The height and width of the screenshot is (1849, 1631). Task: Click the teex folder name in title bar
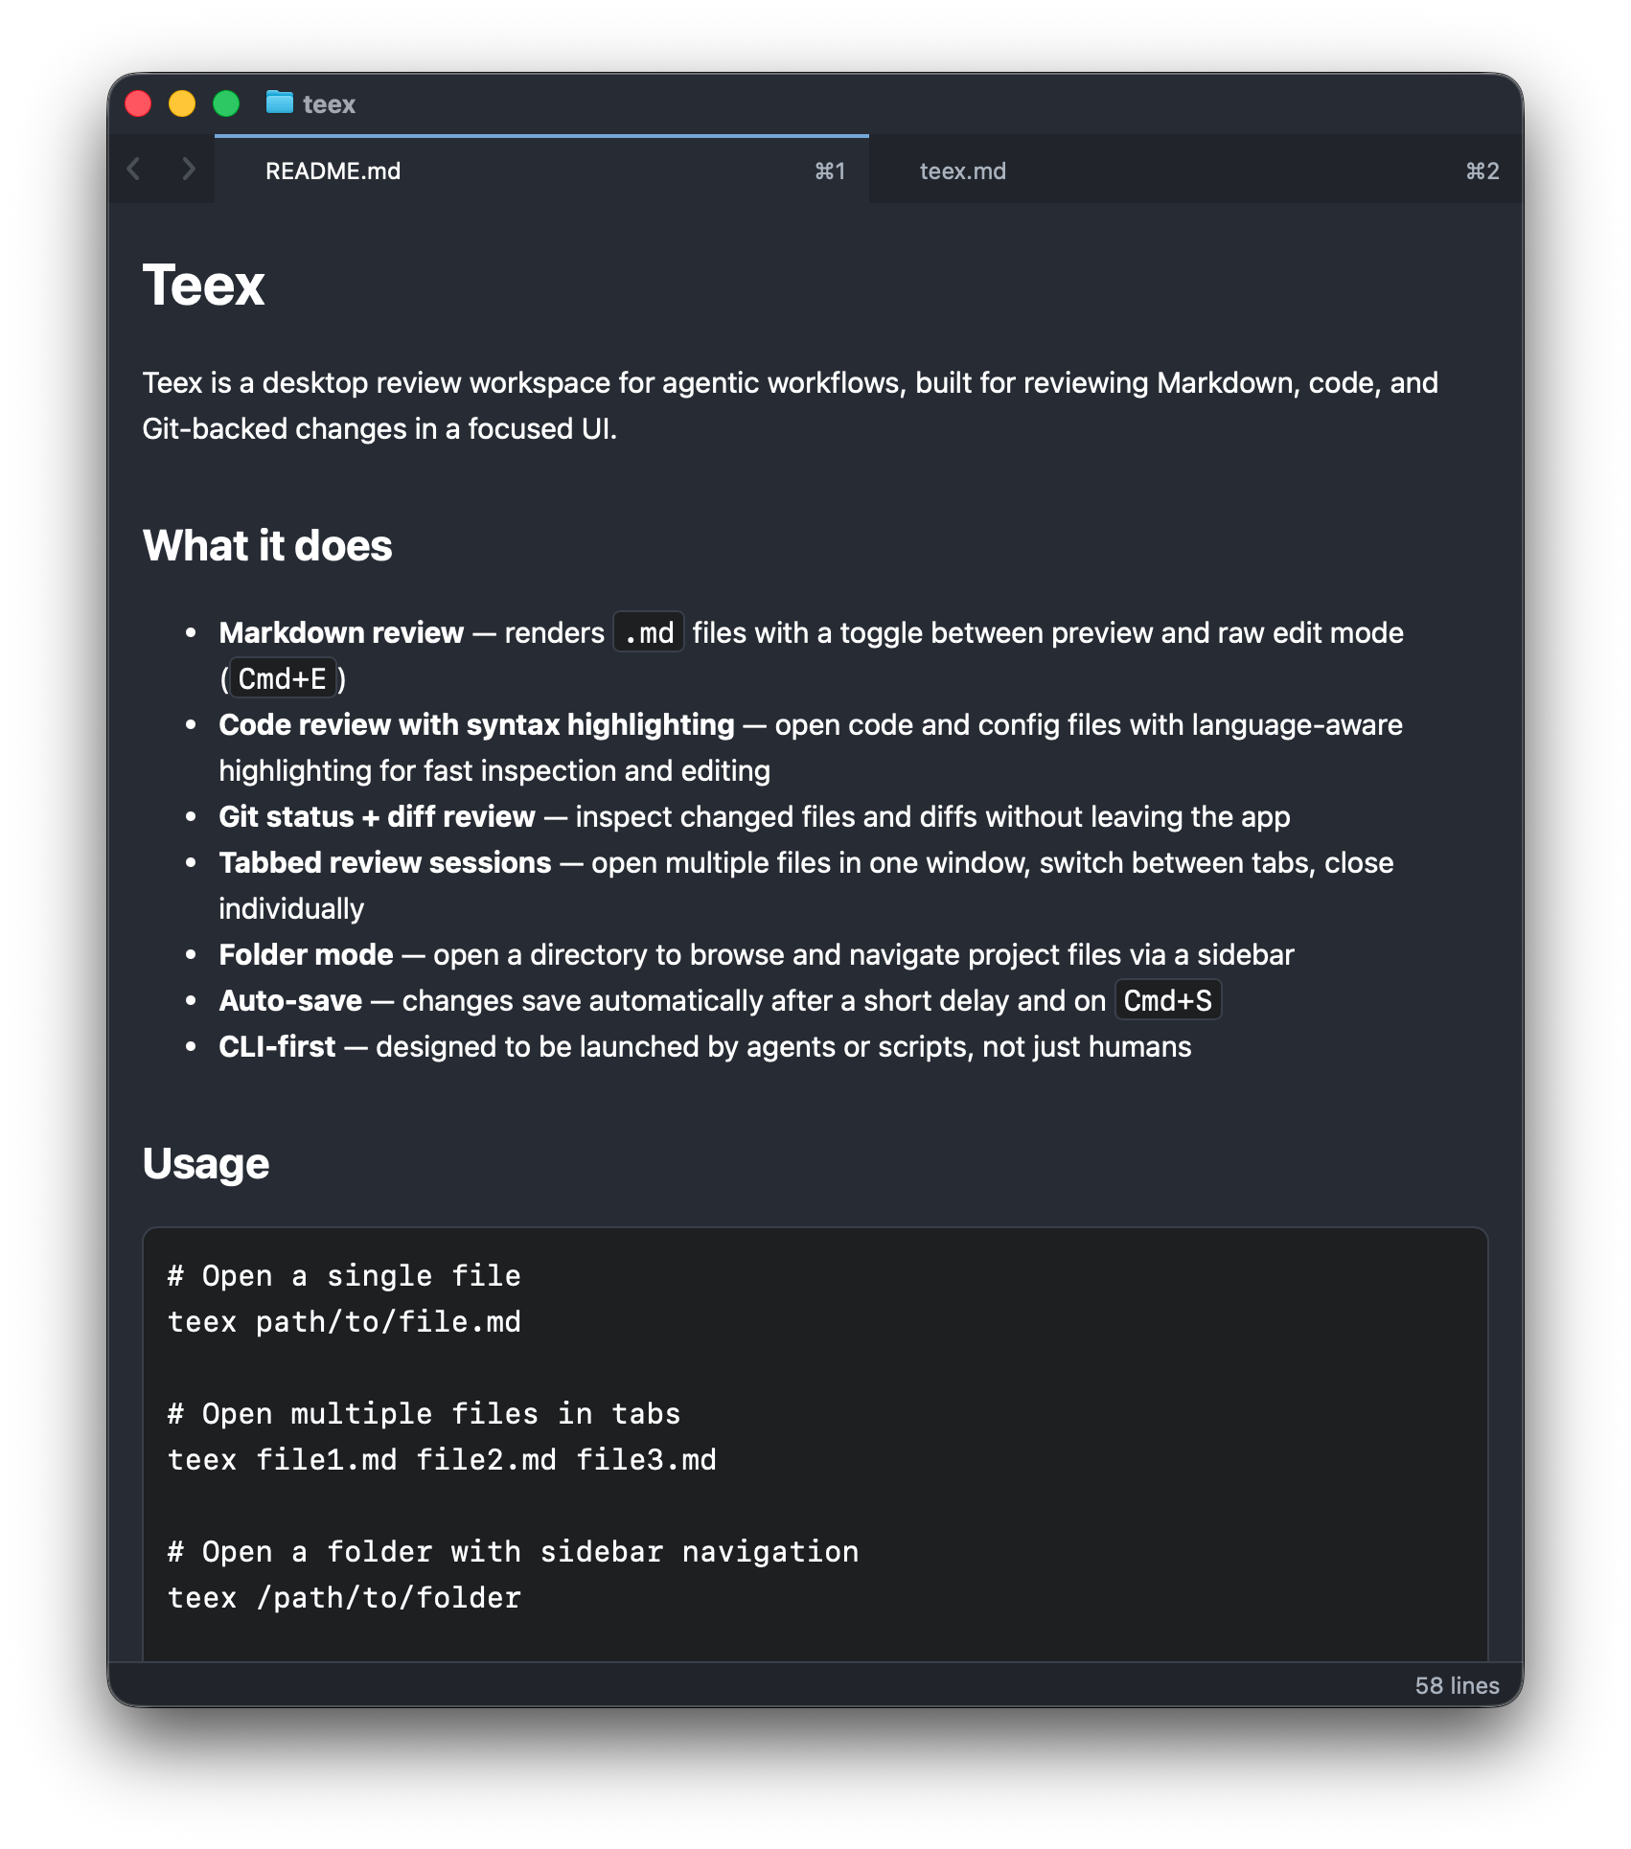(329, 104)
